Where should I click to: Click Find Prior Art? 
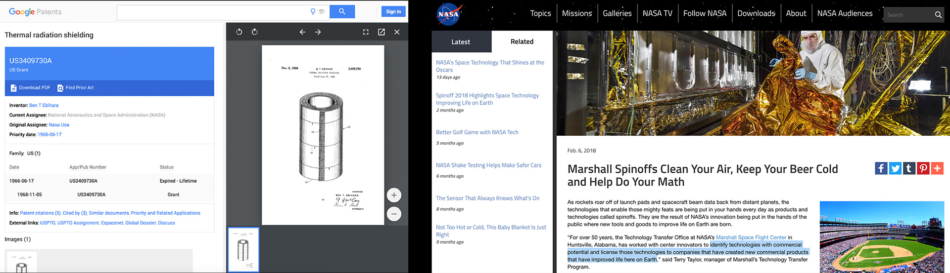click(76, 88)
